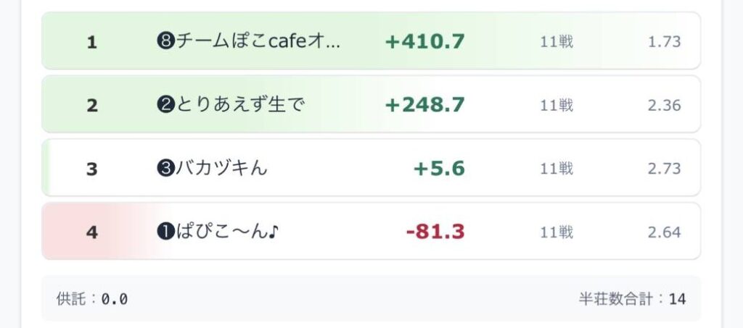
Task: Click the ぱぴこ〜ん♪ team name
Action: (218, 232)
